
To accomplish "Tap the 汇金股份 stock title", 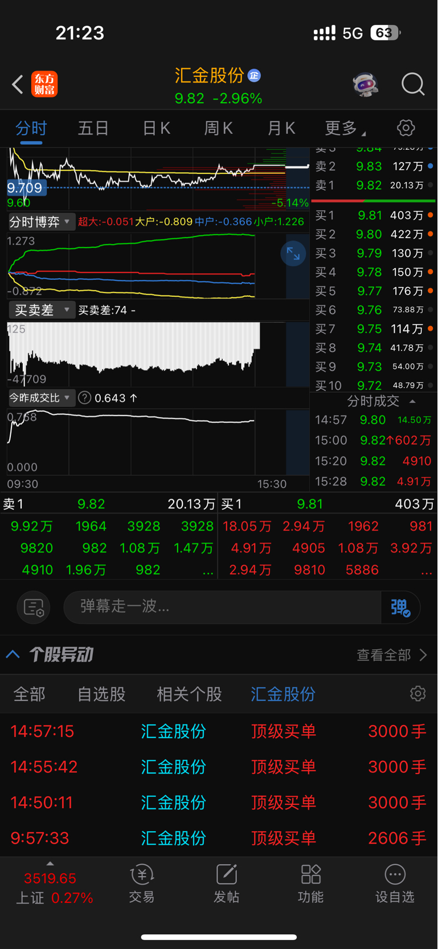I will pos(209,75).
